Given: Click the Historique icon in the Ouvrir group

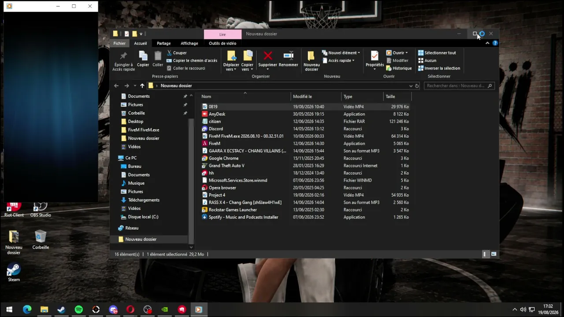Looking at the screenshot, I should [389, 68].
